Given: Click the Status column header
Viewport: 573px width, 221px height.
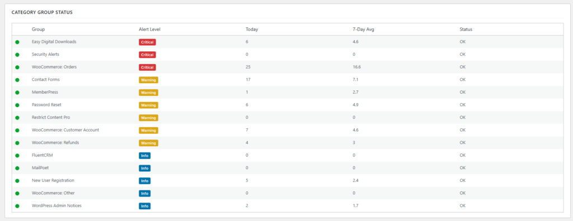Looking at the screenshot, I should [466, 29].
